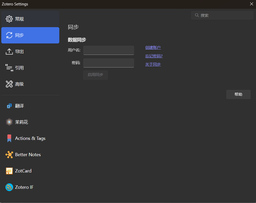Select the 茉莉花 flower plugin icon
Image resolution: width=256 pixels, height=203 pixels.
click(x=9, y=122)
